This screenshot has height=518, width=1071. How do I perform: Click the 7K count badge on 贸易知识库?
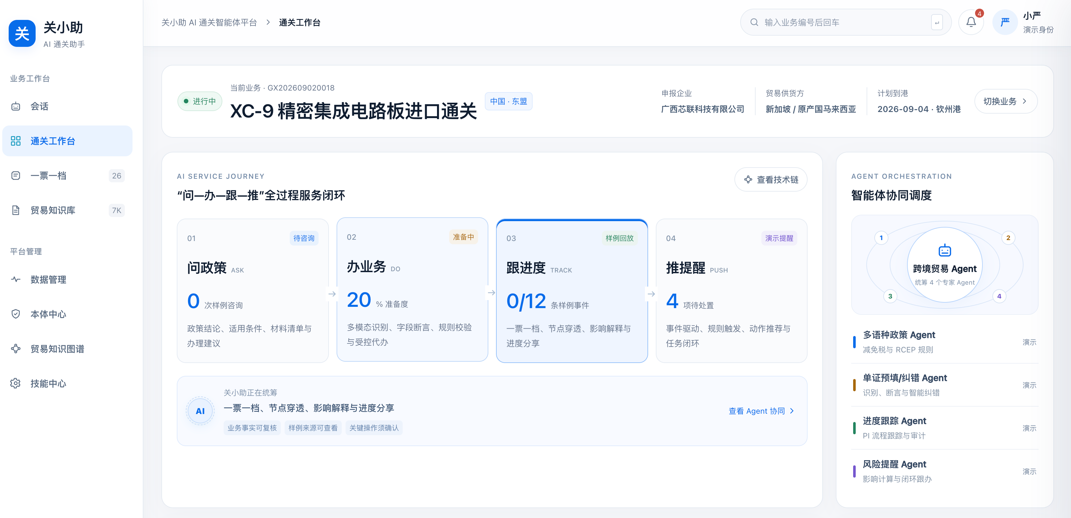coord(117,210)
